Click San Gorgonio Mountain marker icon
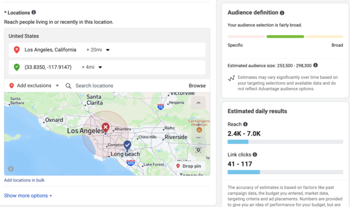 (x=199, y=130)
